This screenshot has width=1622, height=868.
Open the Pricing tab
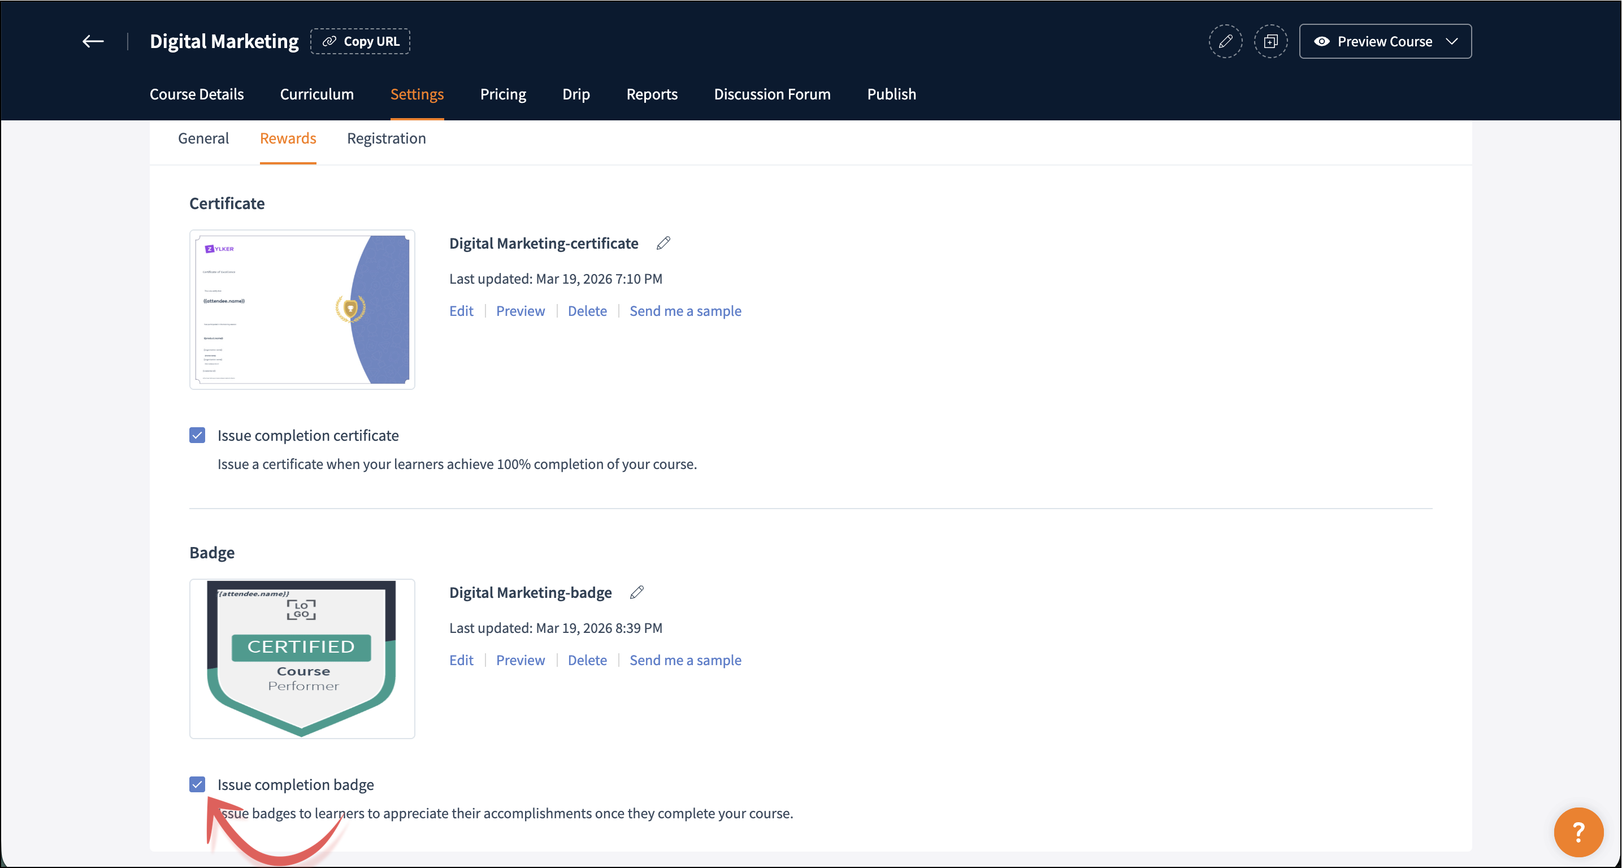click(502, 94)
